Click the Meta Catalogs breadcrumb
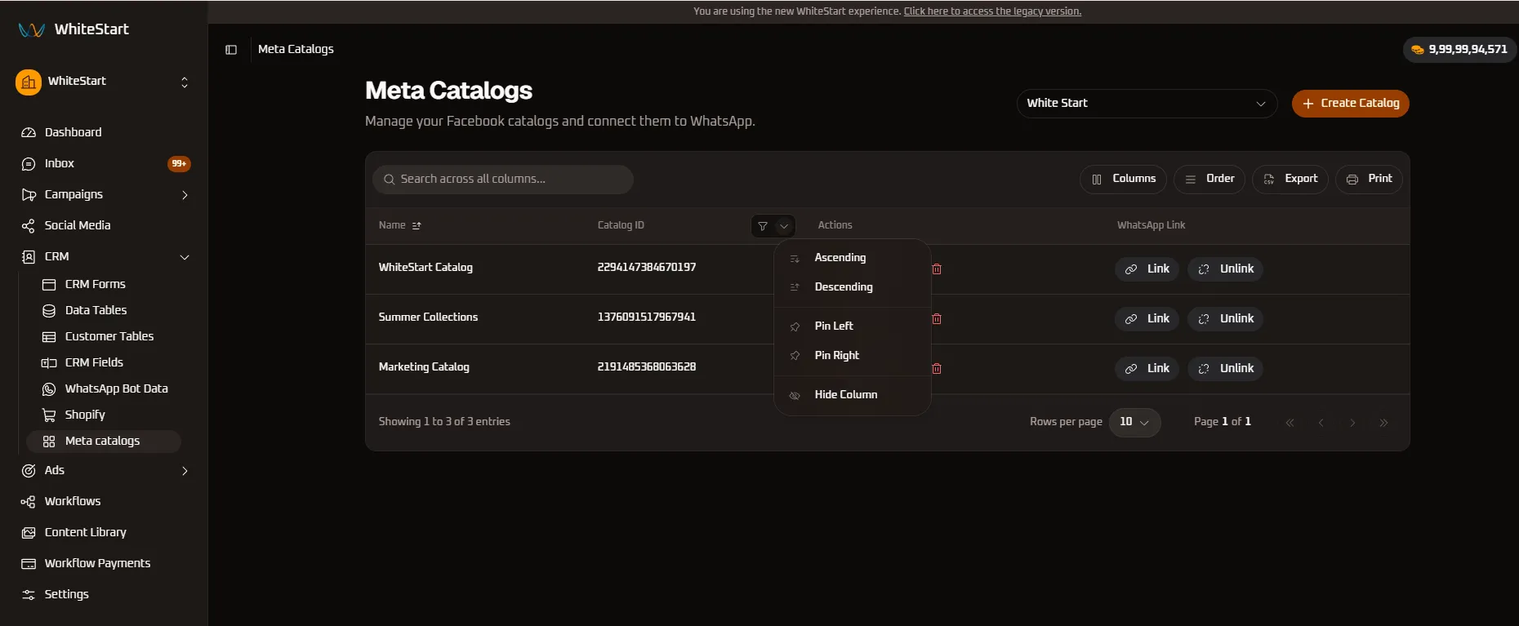The height and width of the screenshot is (626, 1519). pyautogui.click(x=296, y=50)
